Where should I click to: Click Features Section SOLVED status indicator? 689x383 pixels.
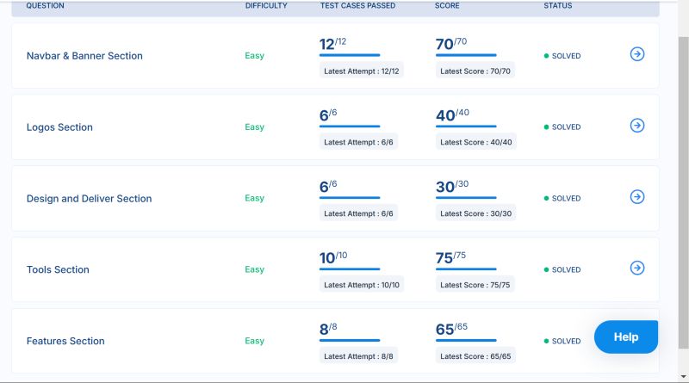tap(565, 342)
